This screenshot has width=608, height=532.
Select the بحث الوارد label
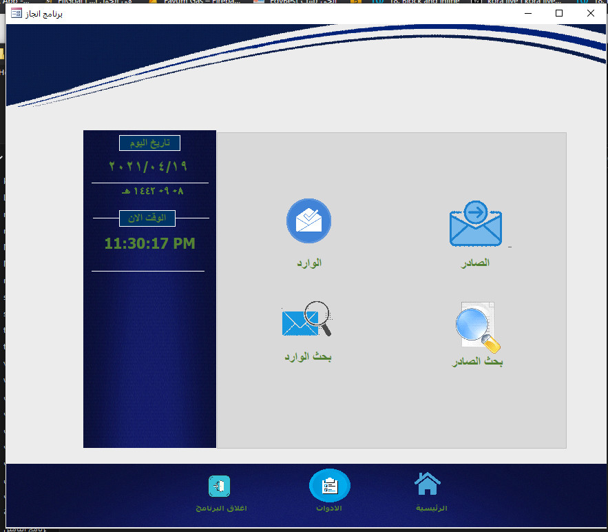(308, 356)
